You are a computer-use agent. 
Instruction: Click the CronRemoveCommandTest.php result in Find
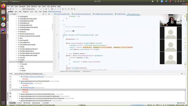pos(33,77)
